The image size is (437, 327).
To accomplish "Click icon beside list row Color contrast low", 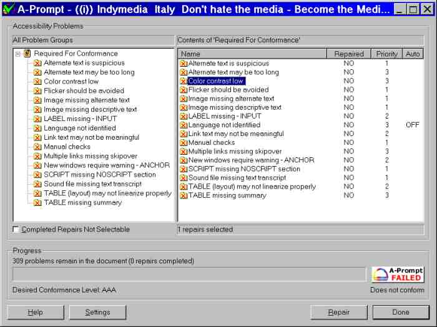I will [x=184, y=81].
